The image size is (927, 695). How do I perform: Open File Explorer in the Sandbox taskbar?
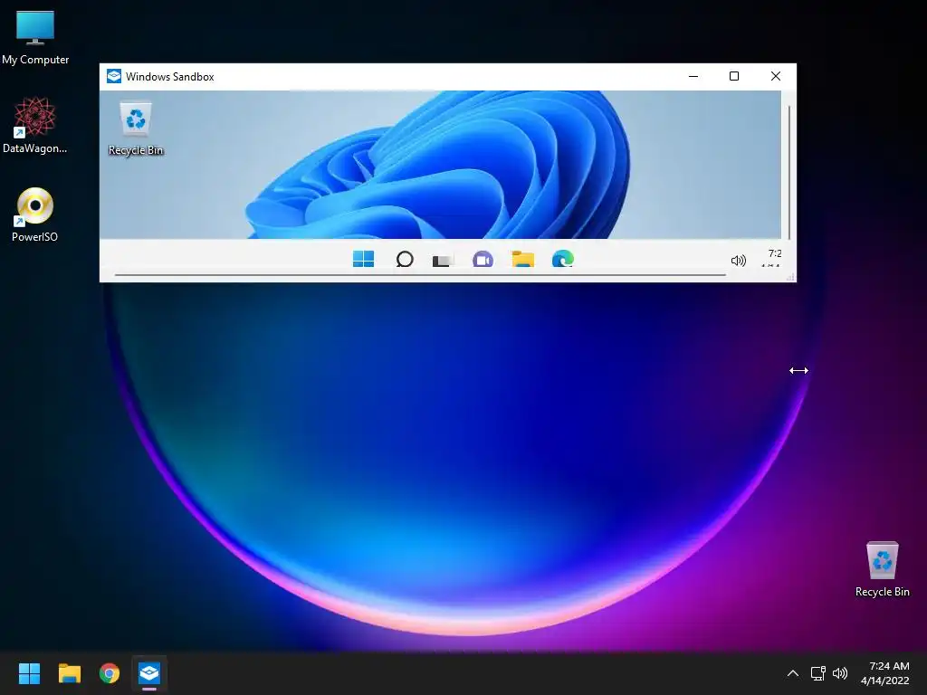(522, 259)
